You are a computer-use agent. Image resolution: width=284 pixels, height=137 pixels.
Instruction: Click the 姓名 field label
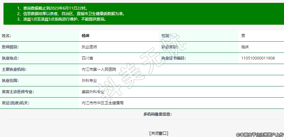(7, 36)
